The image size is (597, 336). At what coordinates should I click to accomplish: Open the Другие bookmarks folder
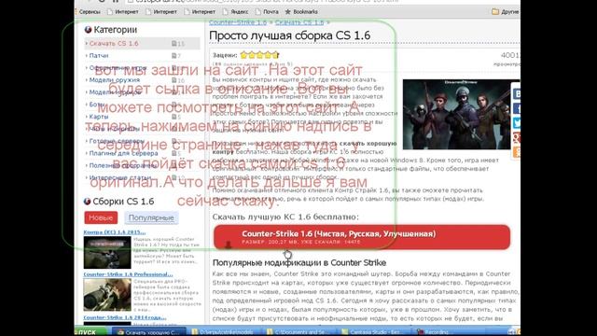(506, 12)
